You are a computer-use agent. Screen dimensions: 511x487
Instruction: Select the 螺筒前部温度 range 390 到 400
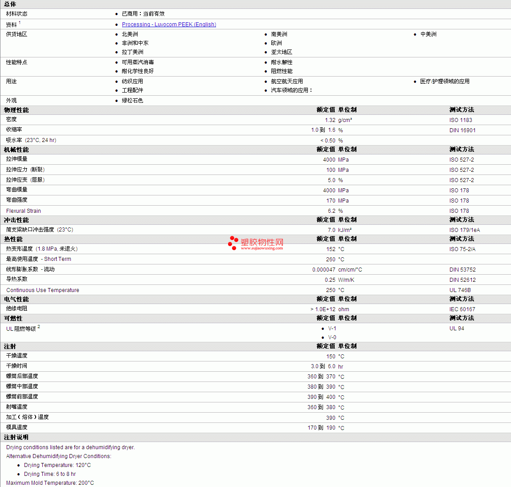(321, 397)
